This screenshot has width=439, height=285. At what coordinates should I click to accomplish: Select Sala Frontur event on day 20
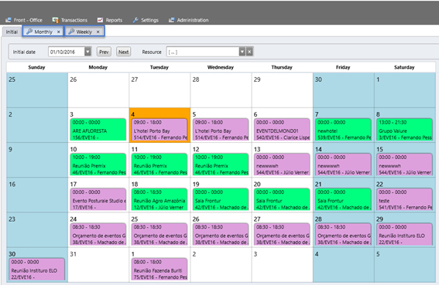coord(282,199)
